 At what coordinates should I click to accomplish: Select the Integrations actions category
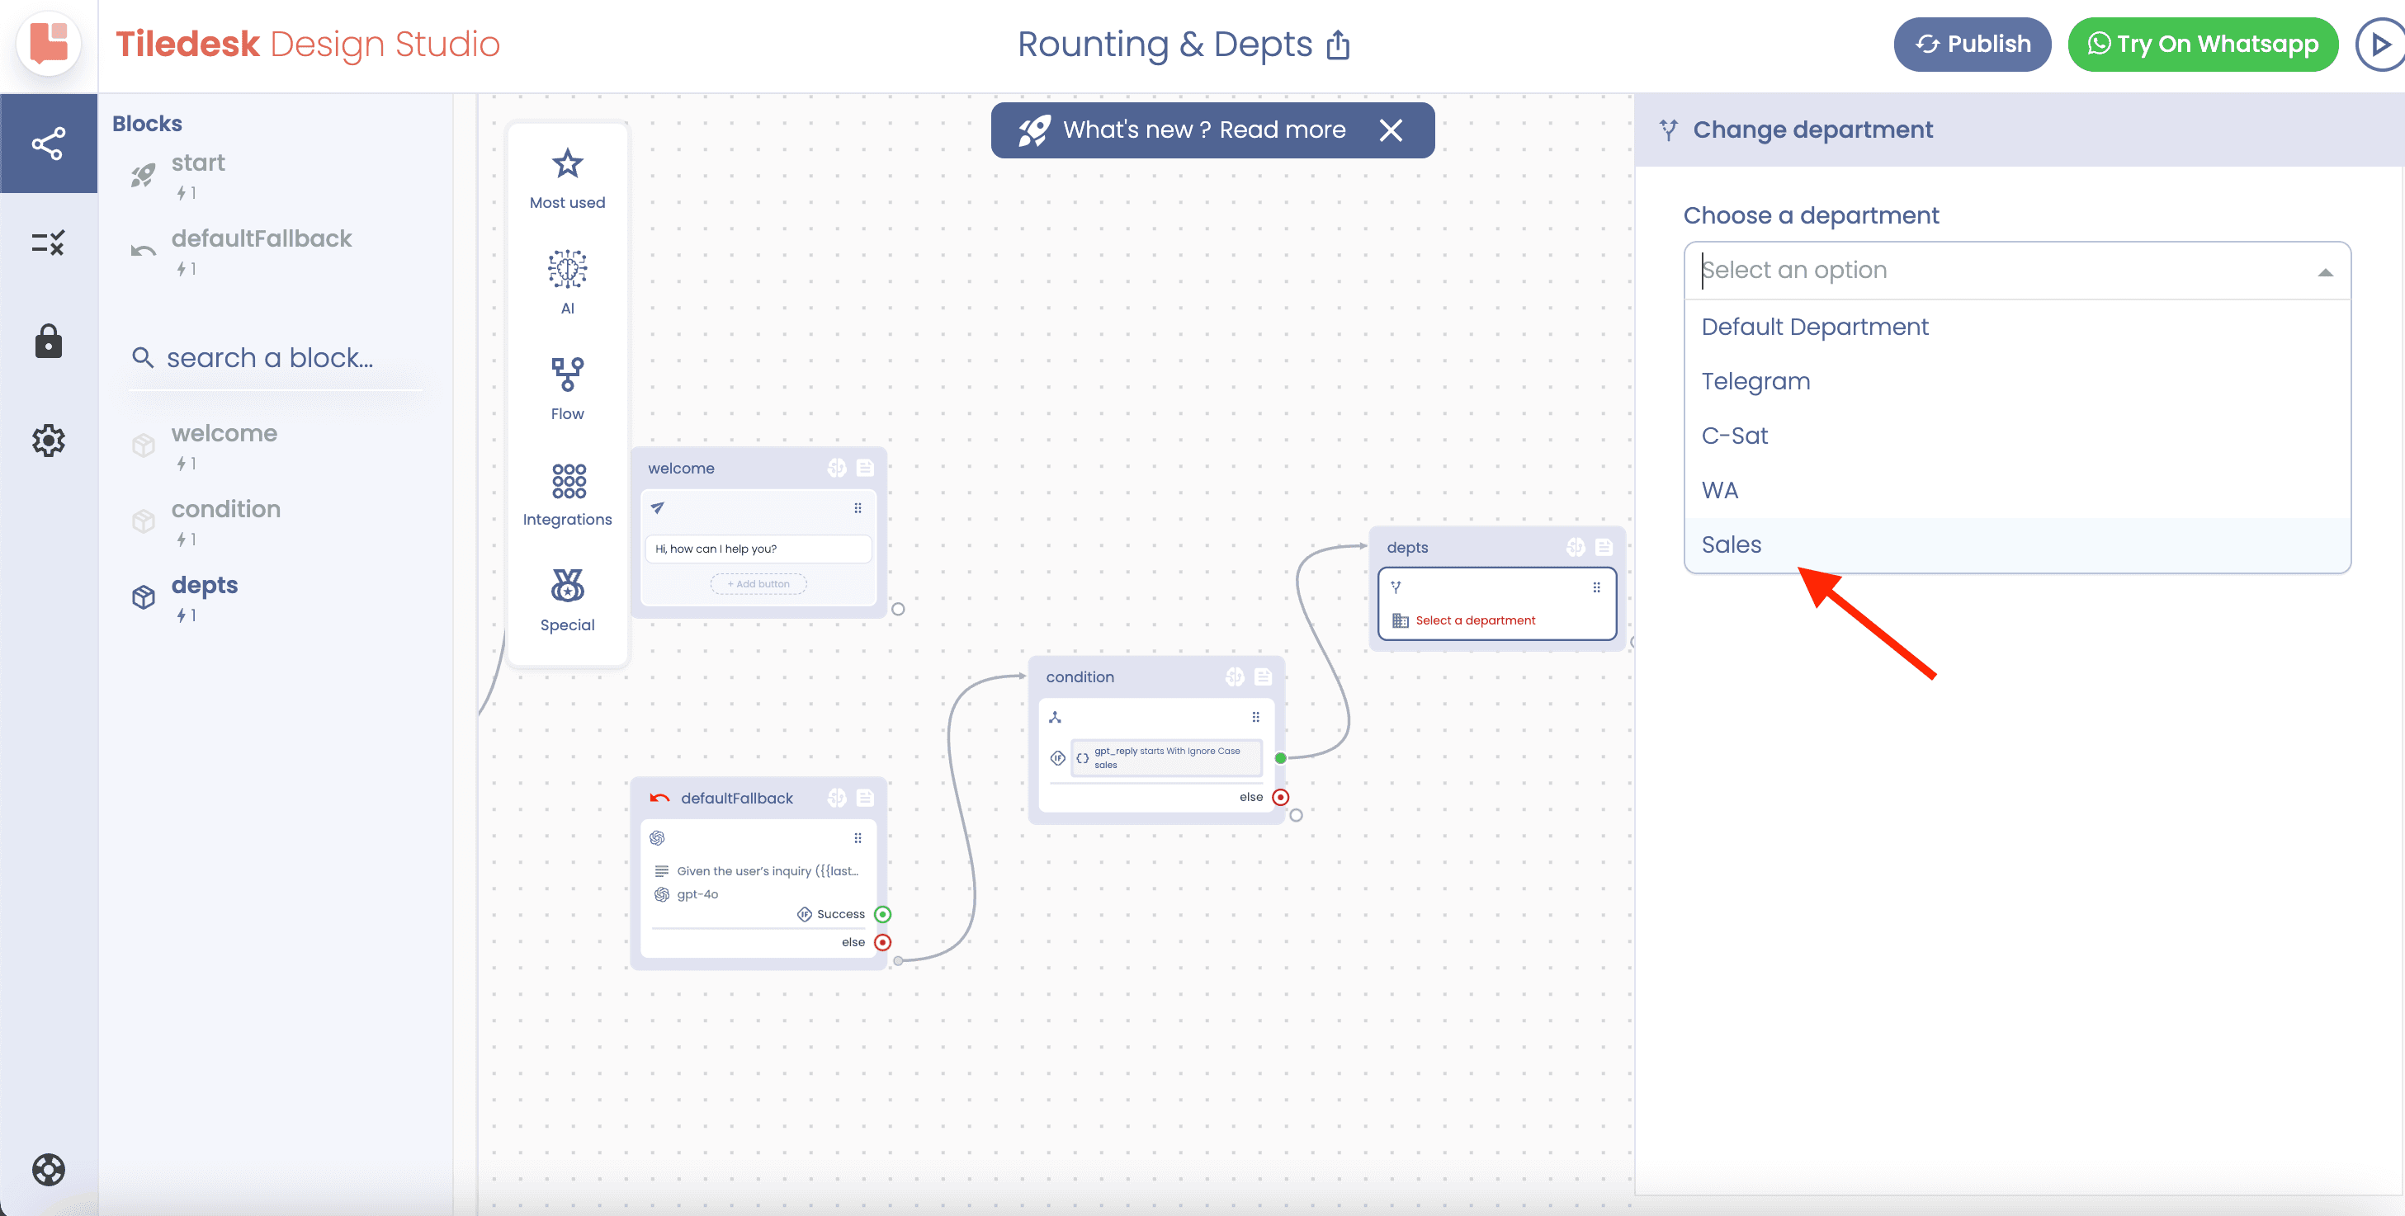568,496
